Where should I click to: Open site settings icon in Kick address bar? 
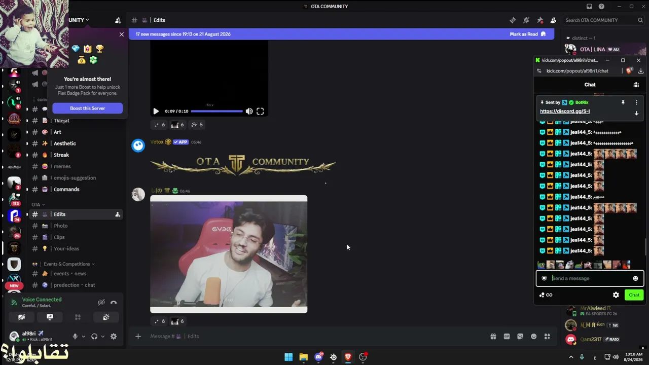pos(539,71)
